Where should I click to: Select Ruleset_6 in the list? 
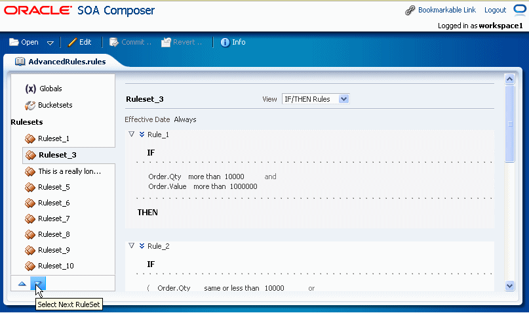(54, 203)
